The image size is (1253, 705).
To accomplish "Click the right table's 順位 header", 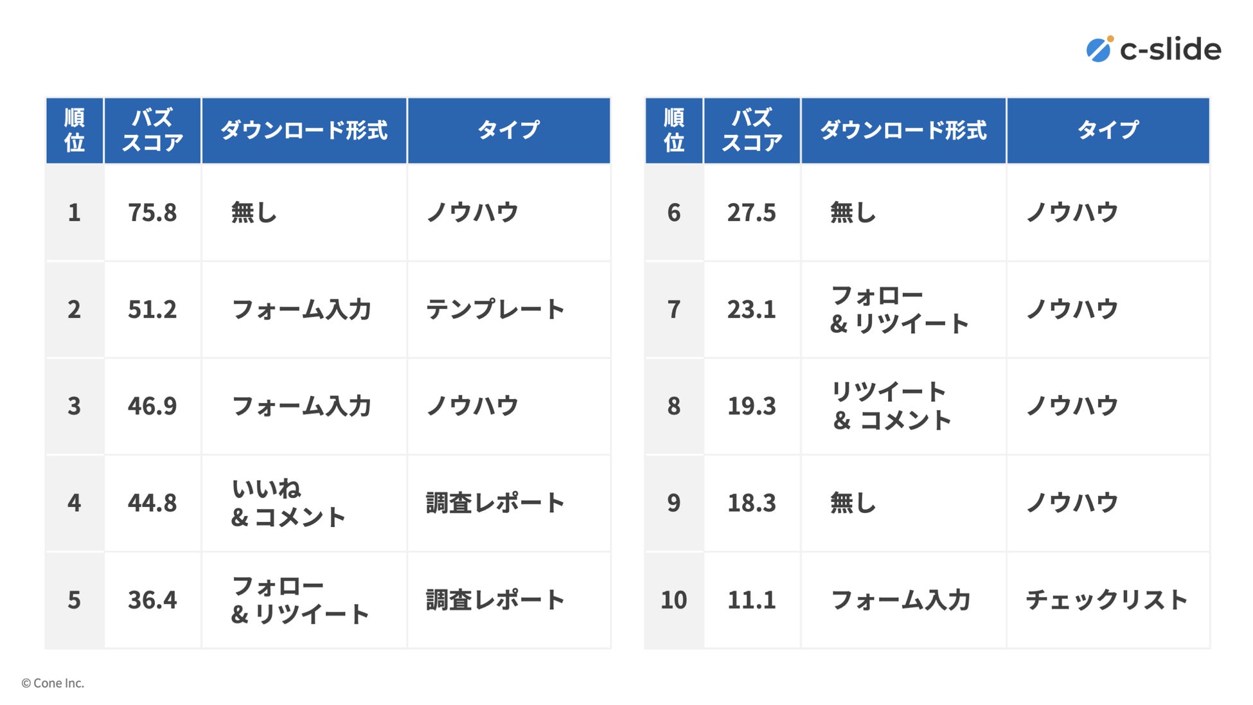I will tap(673, 130).
